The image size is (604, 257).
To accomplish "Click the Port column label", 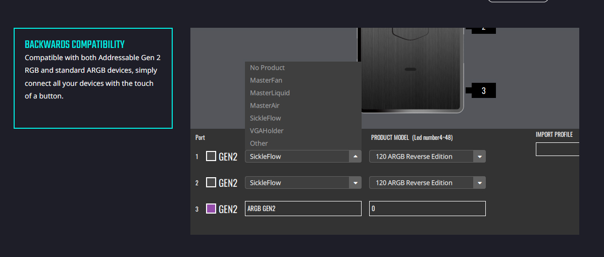I will 200,137.
